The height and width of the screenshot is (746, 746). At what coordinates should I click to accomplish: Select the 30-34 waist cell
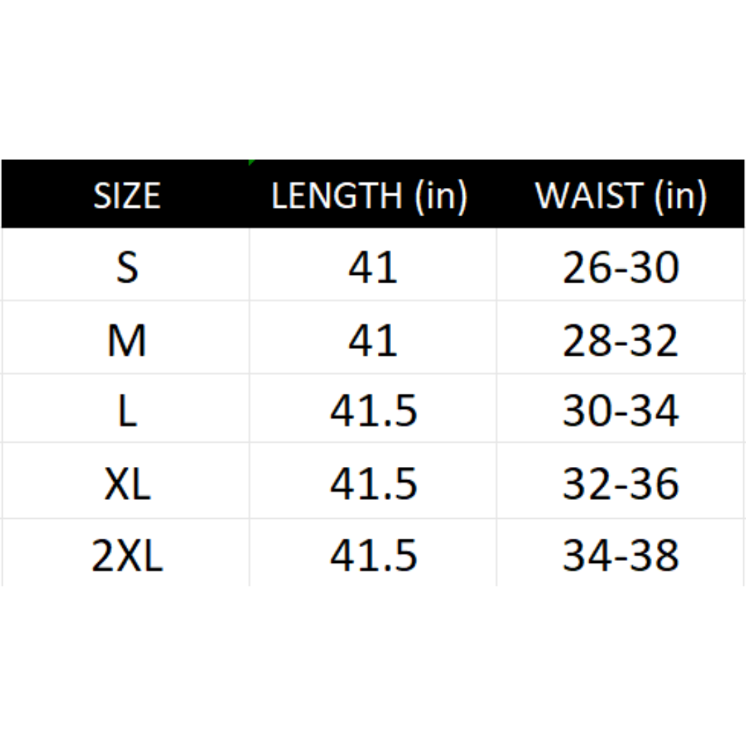pyautogui.click(x=621, y=412)
